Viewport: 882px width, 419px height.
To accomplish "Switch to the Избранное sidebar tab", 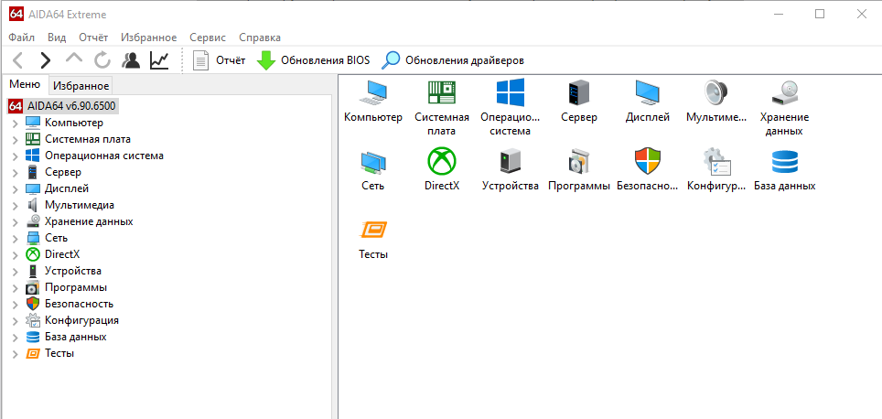I will point(81,85).
